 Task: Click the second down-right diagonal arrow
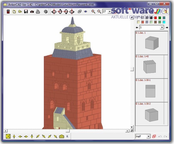click(55, 136)
